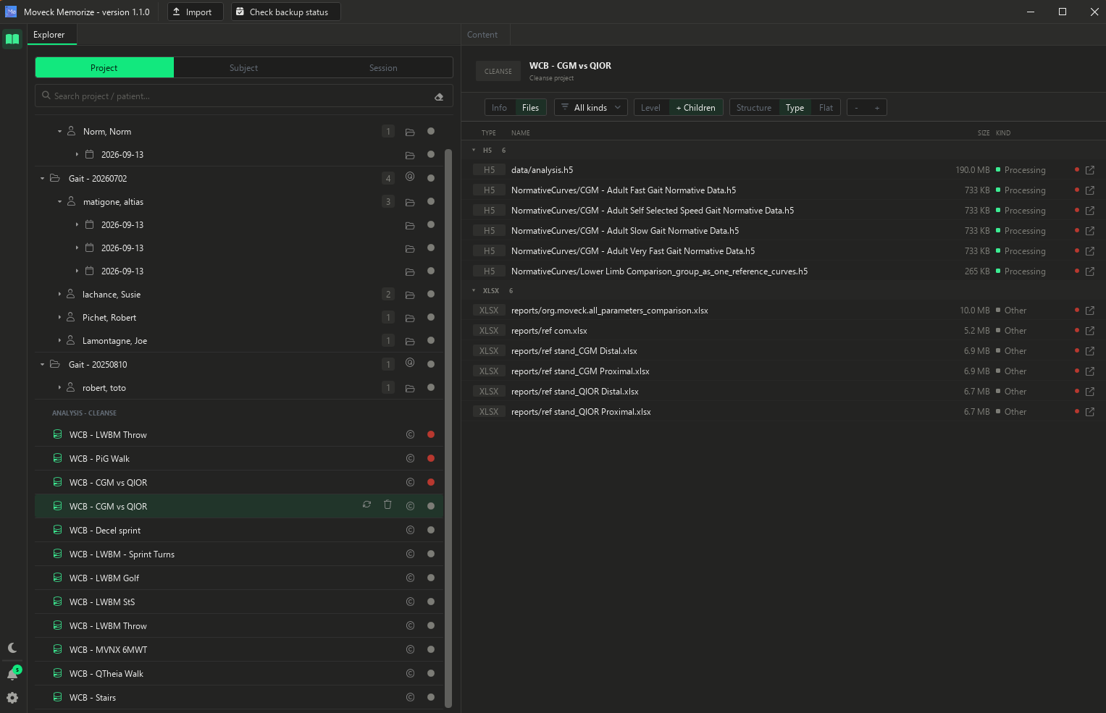
Task: Open settings gear in left sidebar
Action: (x=12, y=698)
